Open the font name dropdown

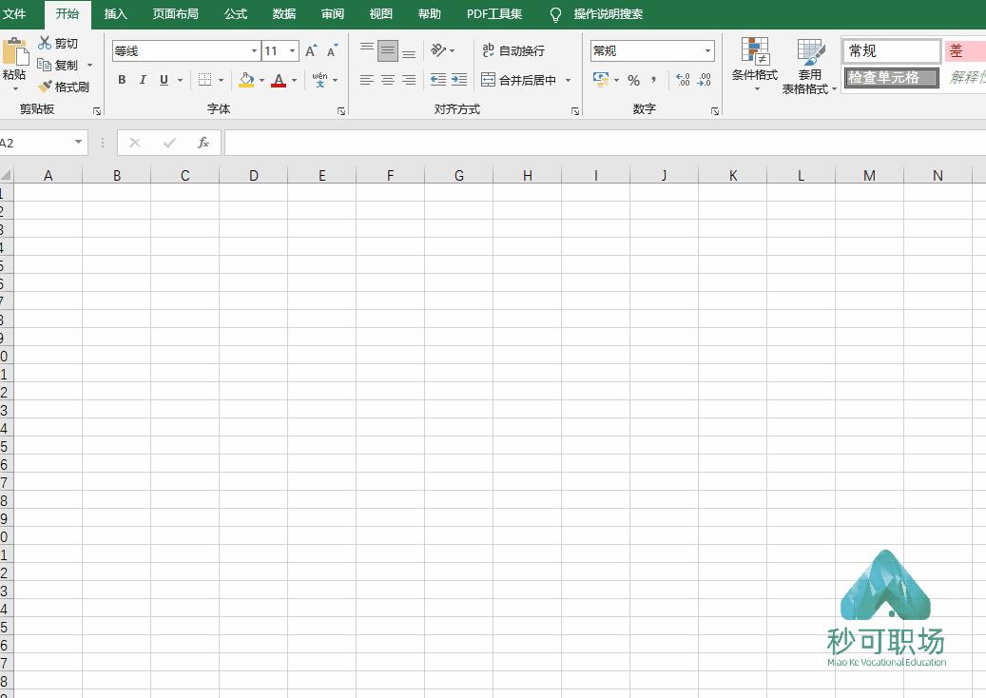click(x=253, y=50)
